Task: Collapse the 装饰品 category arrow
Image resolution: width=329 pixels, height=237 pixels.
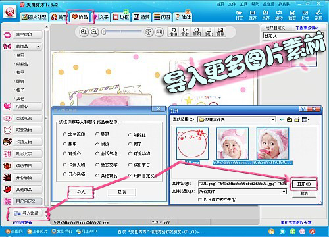Action: point(39,47)
